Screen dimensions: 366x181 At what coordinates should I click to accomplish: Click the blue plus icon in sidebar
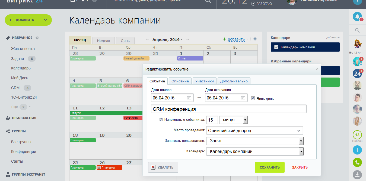pos(357,150)
